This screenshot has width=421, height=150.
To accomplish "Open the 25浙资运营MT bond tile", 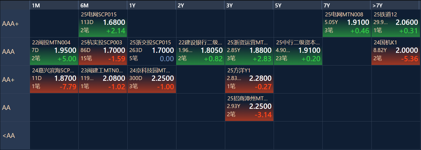I will (249, 51).
